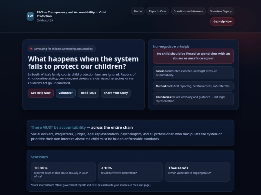261x195 pixels.
Task: Click Get Help Now in header
Action: pos(222,21)
